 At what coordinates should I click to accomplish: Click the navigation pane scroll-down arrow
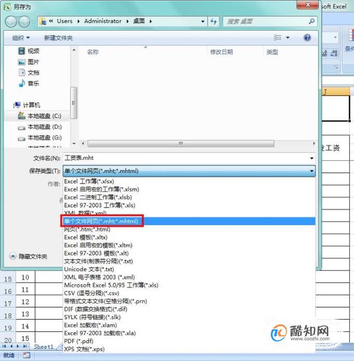[74, 144]
